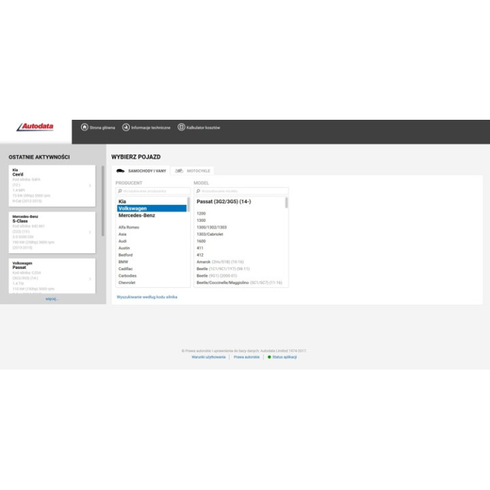Open the Volkswagen Passat activity card
This screenshot has height=490, width=490.
point(52,276)
